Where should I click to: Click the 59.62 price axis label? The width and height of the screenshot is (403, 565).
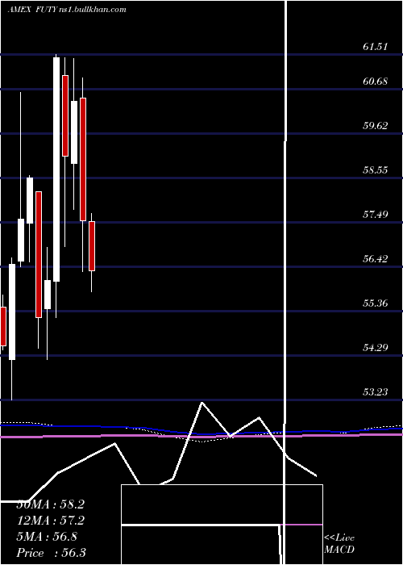375,126
